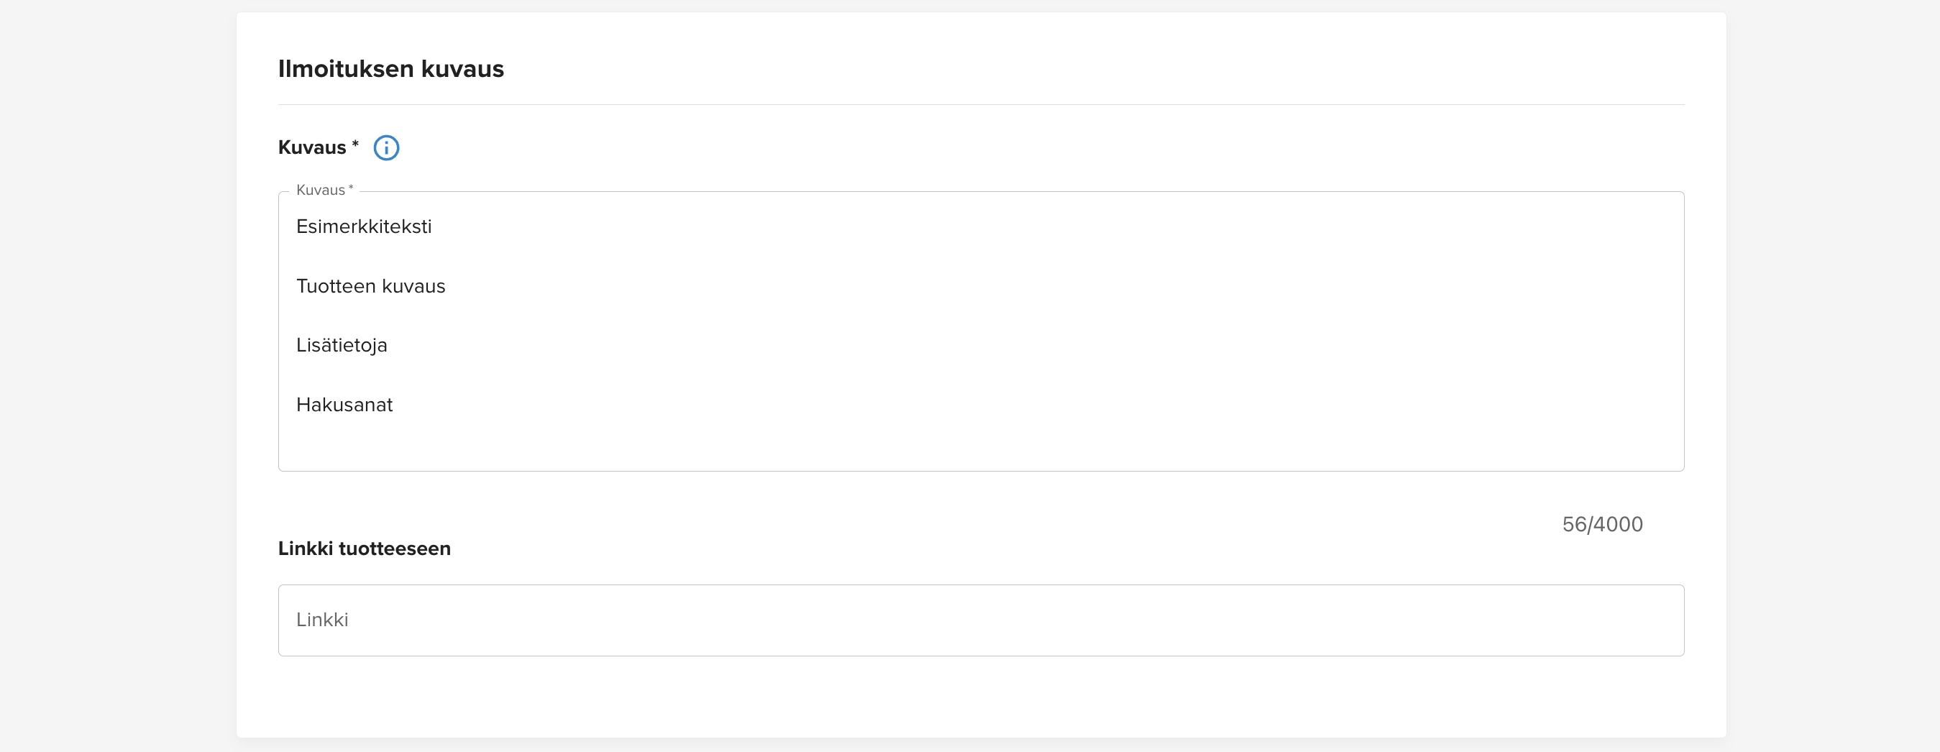Click the bold Kuvaus field label
This screenshot has width=1940, height=752.
coord(312,147)
